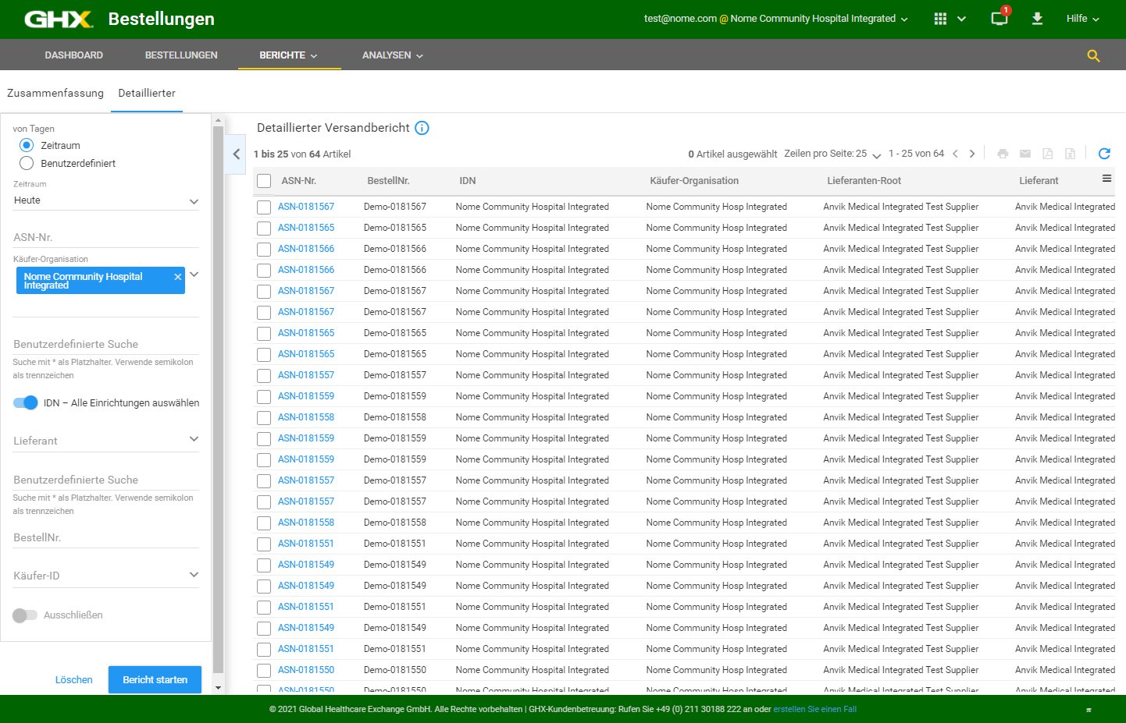Click the print icon
Viewport: 1126px width, 723px height.
(x=1003, y=154)
